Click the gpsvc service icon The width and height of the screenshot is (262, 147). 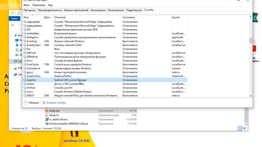tap(25, 72)
